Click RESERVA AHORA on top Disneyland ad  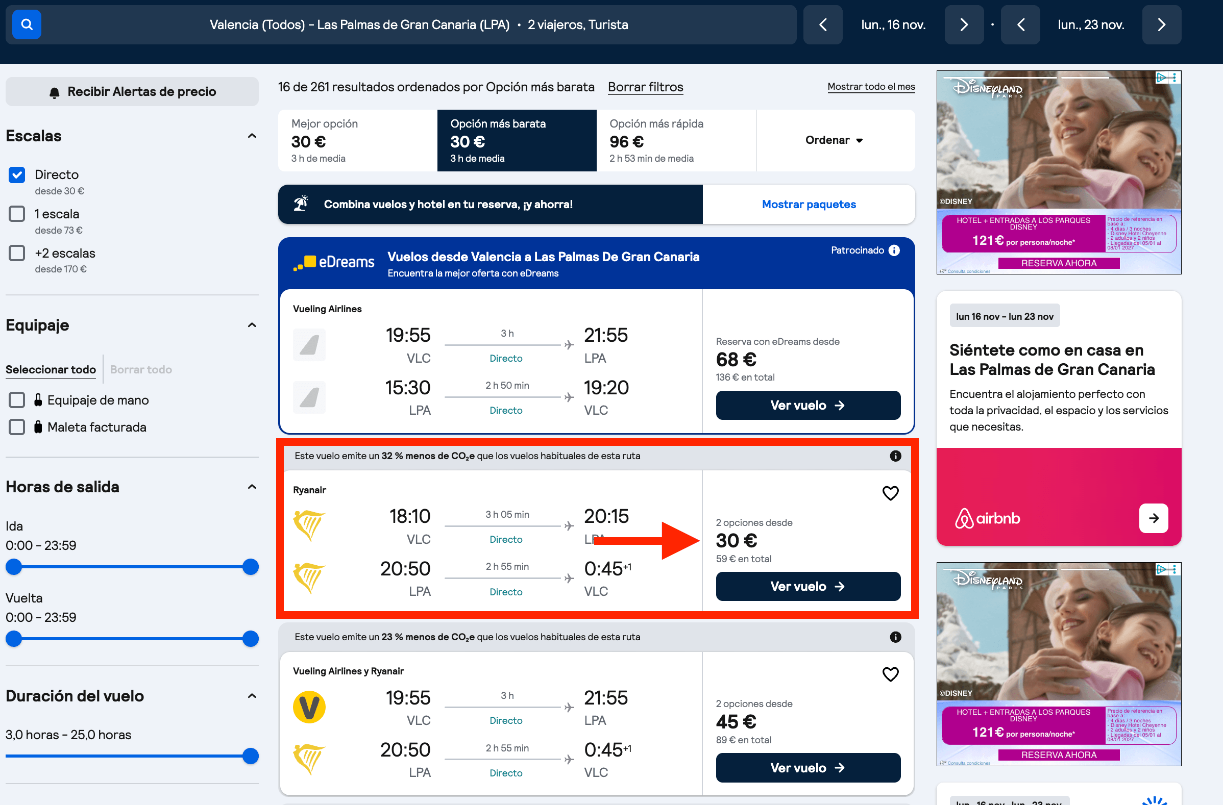tap(1059, 263)
